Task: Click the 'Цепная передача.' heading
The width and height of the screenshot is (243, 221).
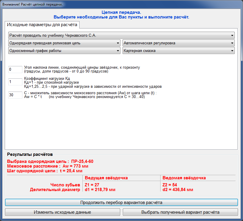Action: coord(121,12)
